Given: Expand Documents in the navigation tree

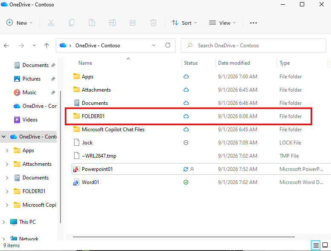Looking at the screenshot, I should [x=7, y=178].
